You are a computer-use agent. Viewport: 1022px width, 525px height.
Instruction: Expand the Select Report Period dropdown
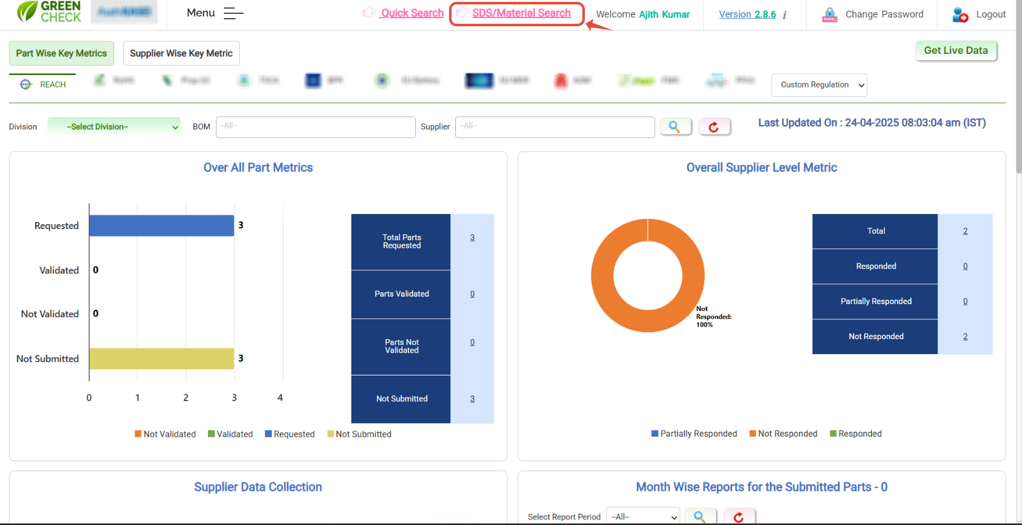click(643, 517)
